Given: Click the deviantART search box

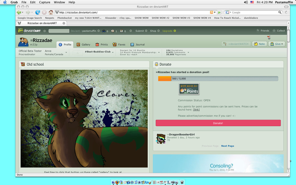Looking at the screenshot, I should click(59, 31).
